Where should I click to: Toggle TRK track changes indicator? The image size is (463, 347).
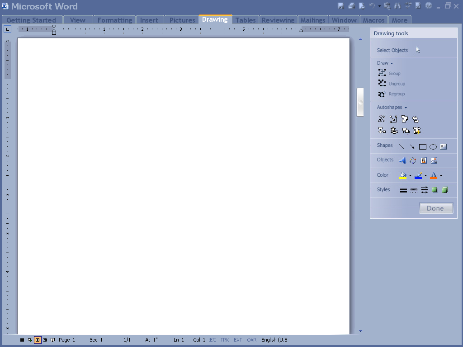[x=225, y=340]
